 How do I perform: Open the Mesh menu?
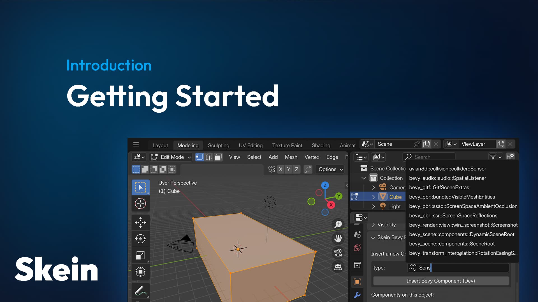291,157
